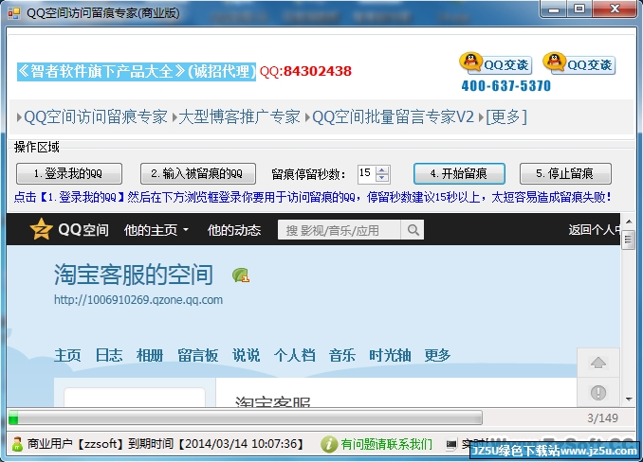Image resolution: width=643 pixels, height=462 pixels.
Task: Click the 搜 影视/音乐/应用 search field
Action: (x=340, y=230)
